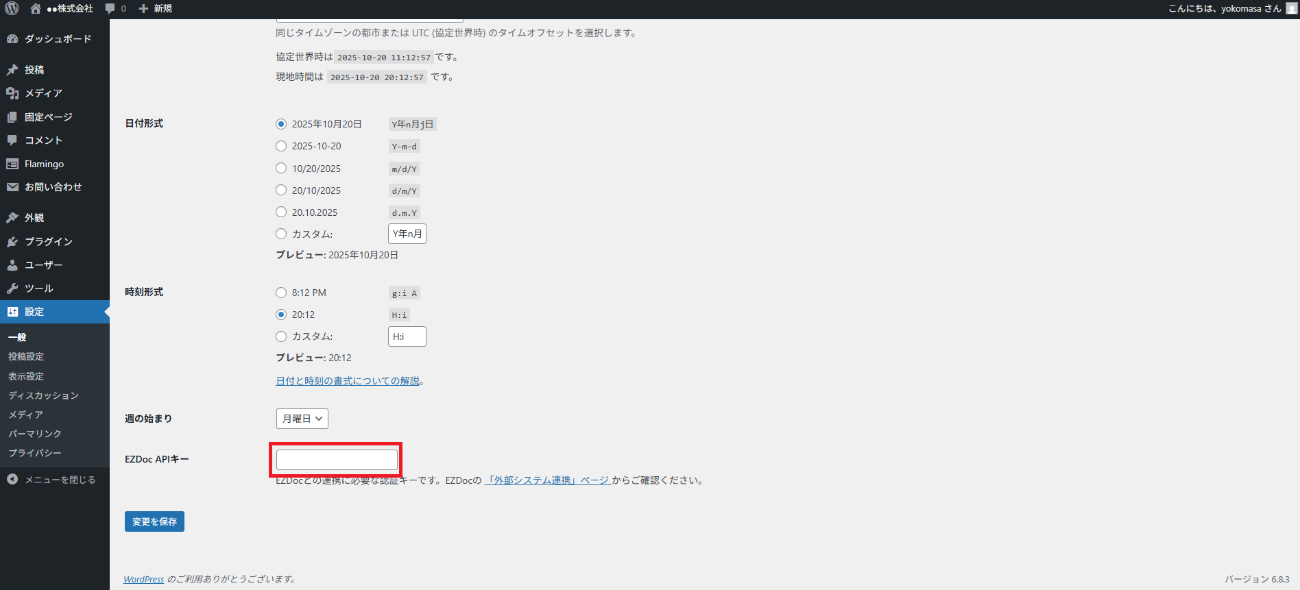Click こんにちは、yokomasa さん account link

[1225, 8]
